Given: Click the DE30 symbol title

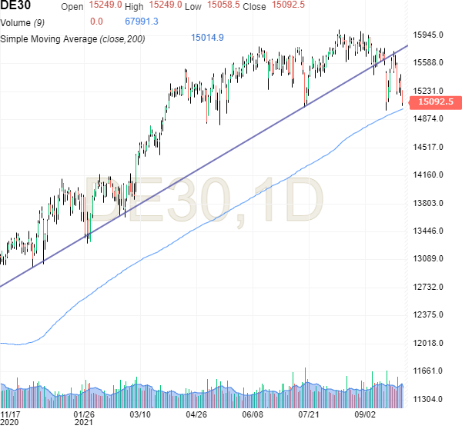Looking at the screenshot, I should click(x=15, y=6).
